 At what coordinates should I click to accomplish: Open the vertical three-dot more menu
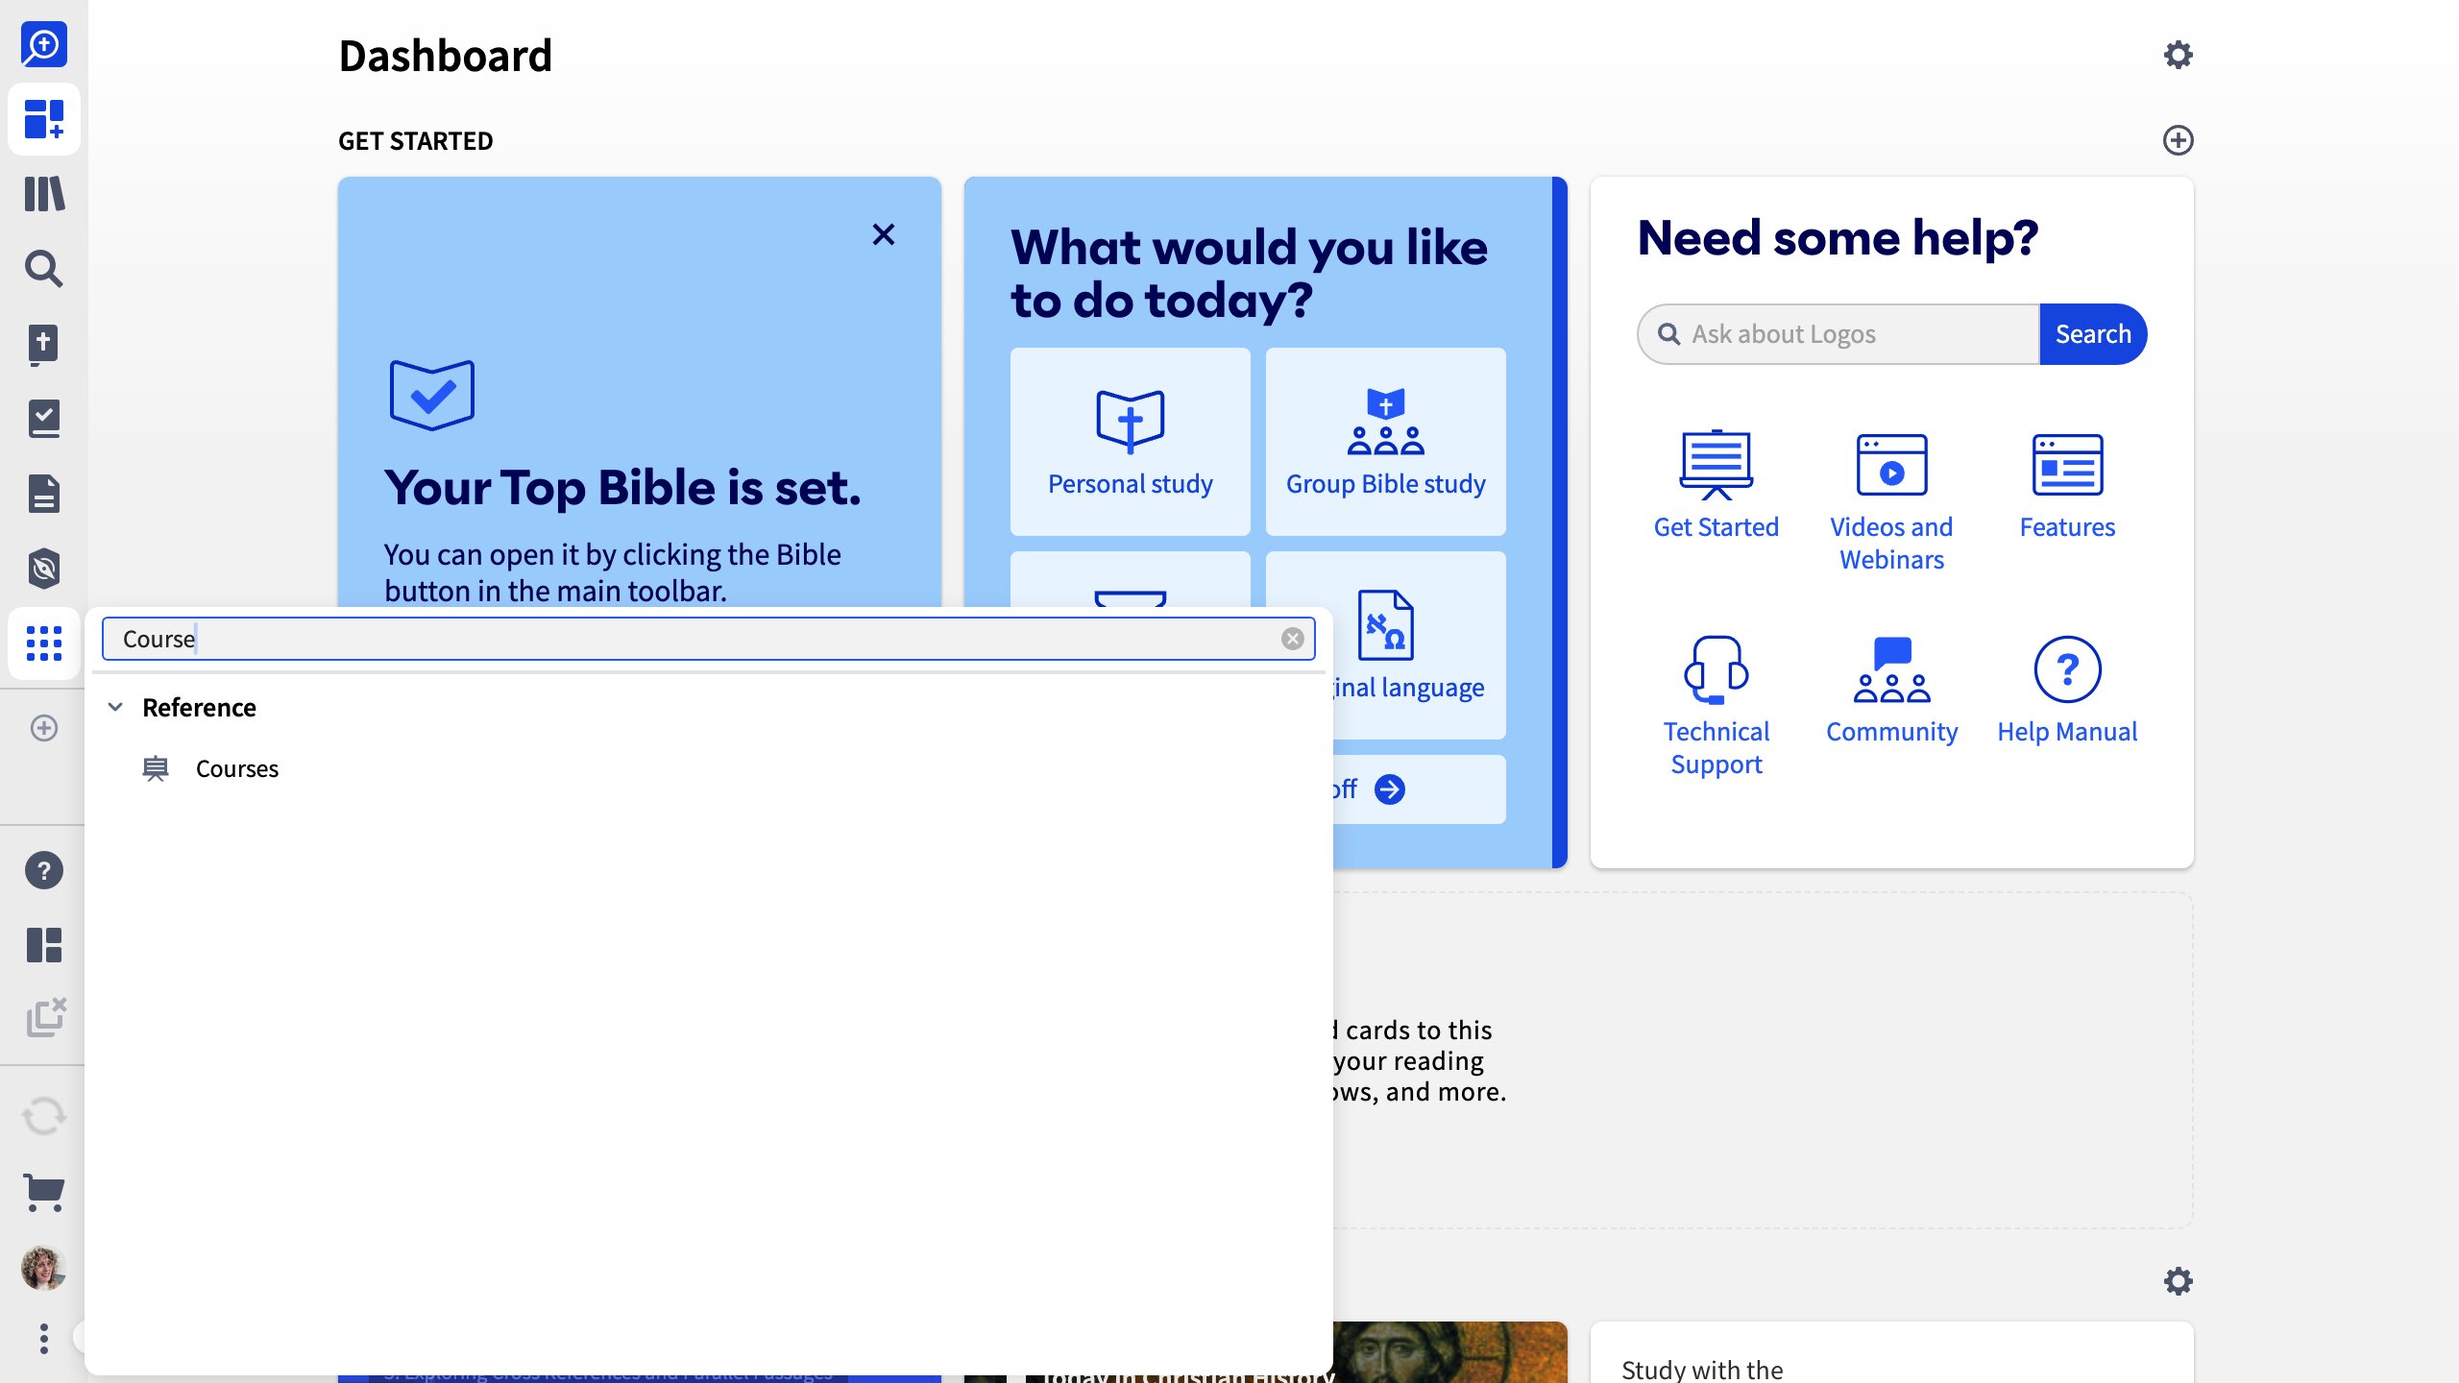[43, 1339]
